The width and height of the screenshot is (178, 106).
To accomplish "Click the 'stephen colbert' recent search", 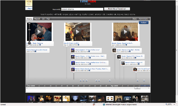I will (x=88, y=14).
